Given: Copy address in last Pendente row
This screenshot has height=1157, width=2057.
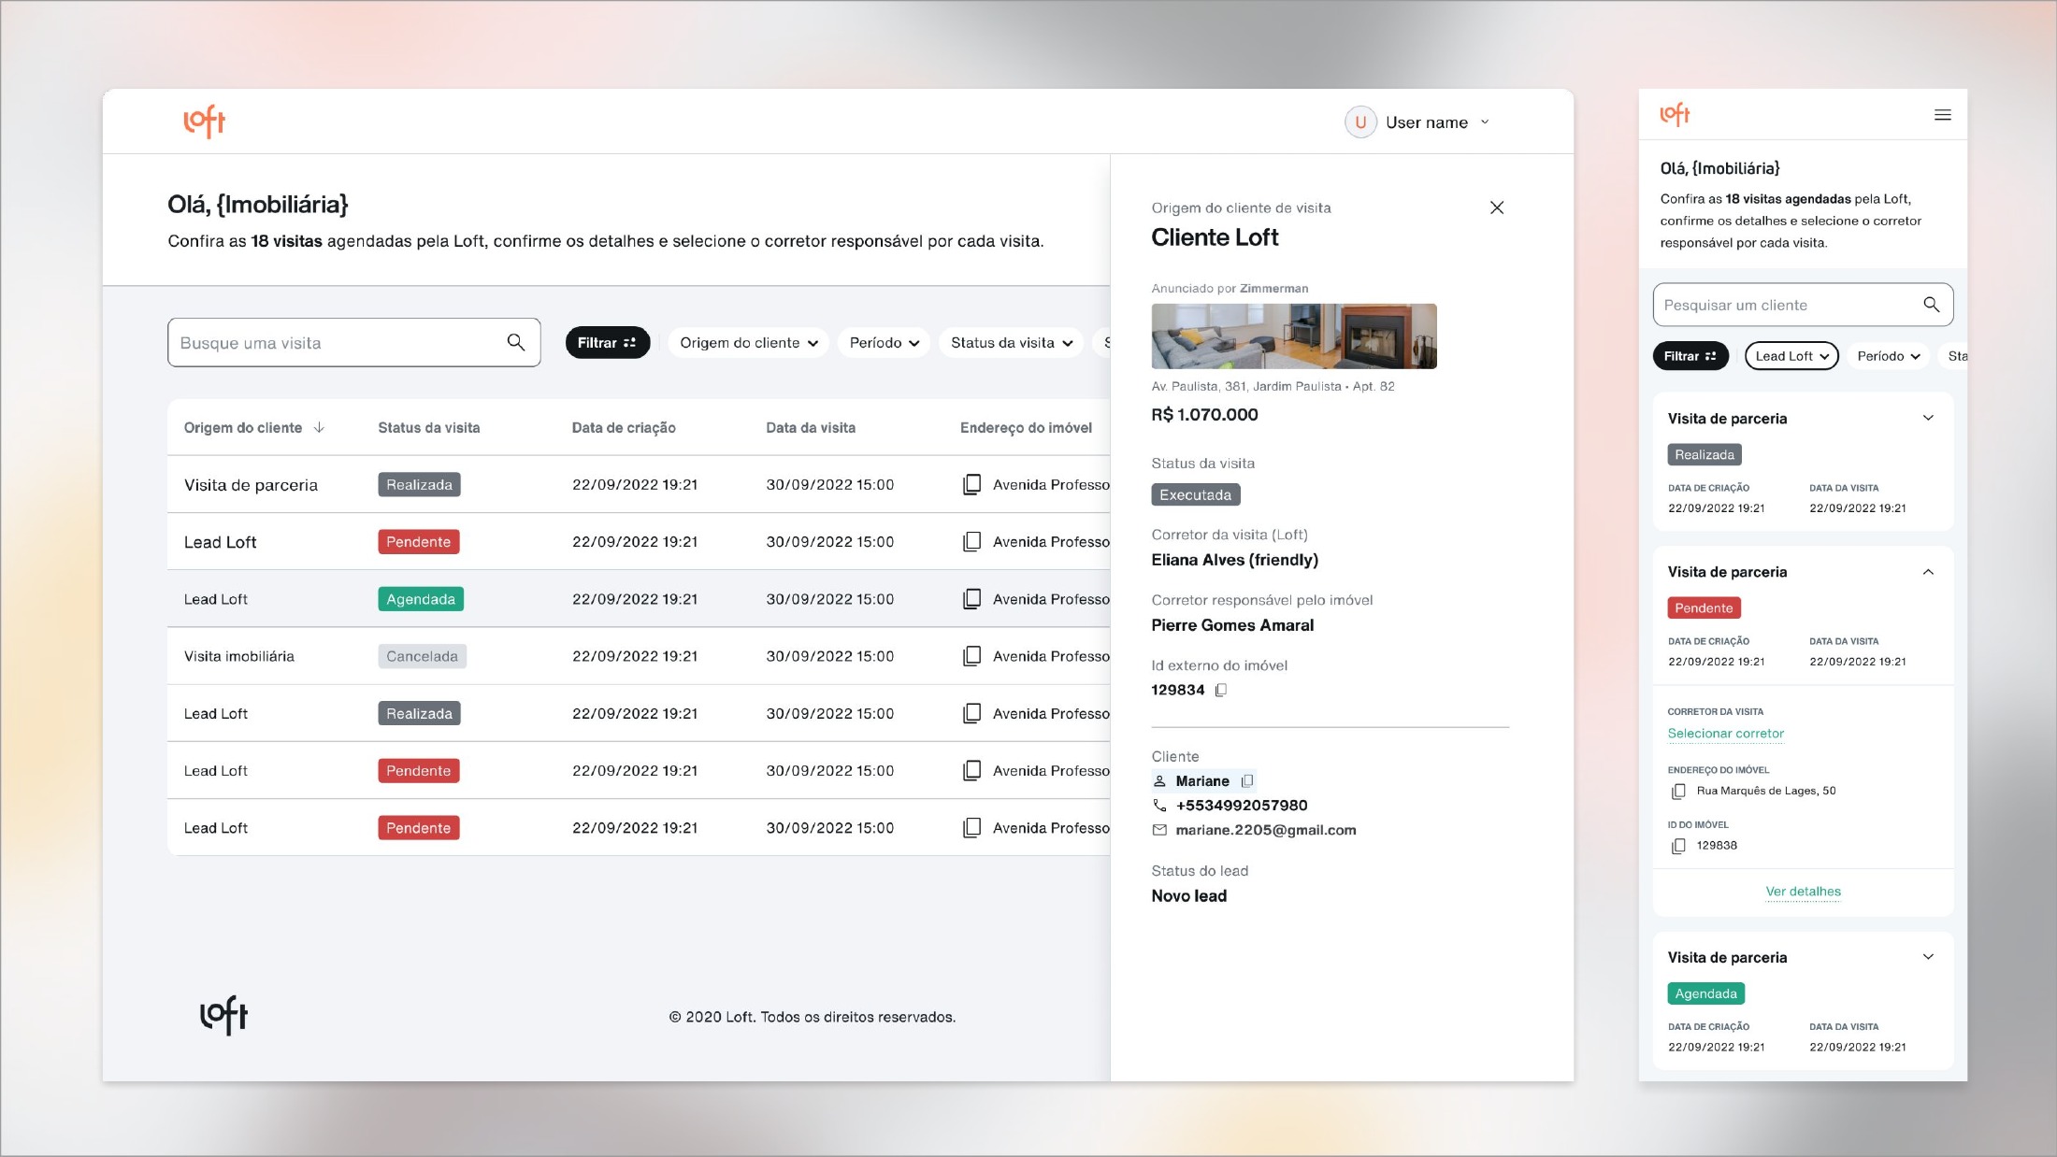Looking at the screenshot, I should point(972,828).
